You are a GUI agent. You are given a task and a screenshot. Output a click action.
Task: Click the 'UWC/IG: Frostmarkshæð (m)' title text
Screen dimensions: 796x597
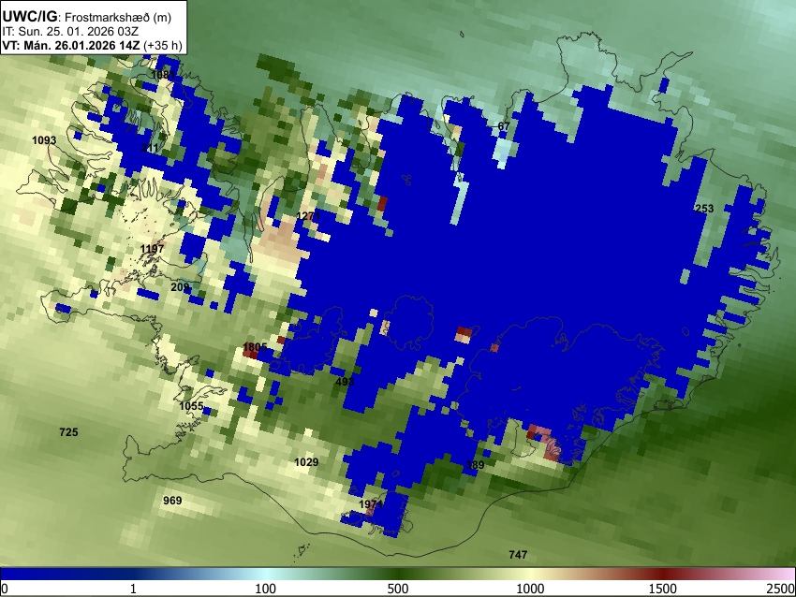(x=87, y=17)
